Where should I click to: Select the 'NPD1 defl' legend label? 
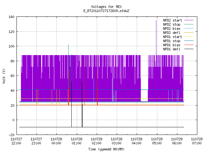pos(172,49)
